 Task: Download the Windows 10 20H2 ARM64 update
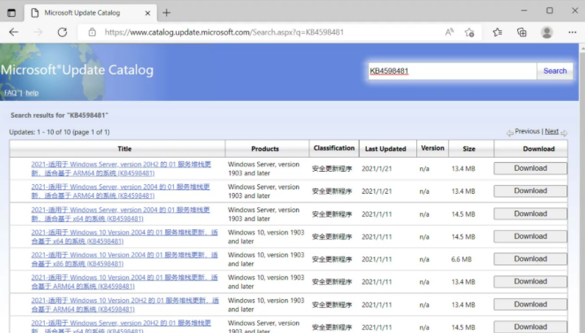[x=530, y=304]
